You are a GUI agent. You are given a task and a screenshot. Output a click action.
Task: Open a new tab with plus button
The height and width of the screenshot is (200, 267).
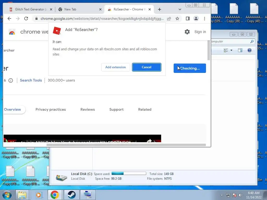pyautogui.click(x=159, y=9)
